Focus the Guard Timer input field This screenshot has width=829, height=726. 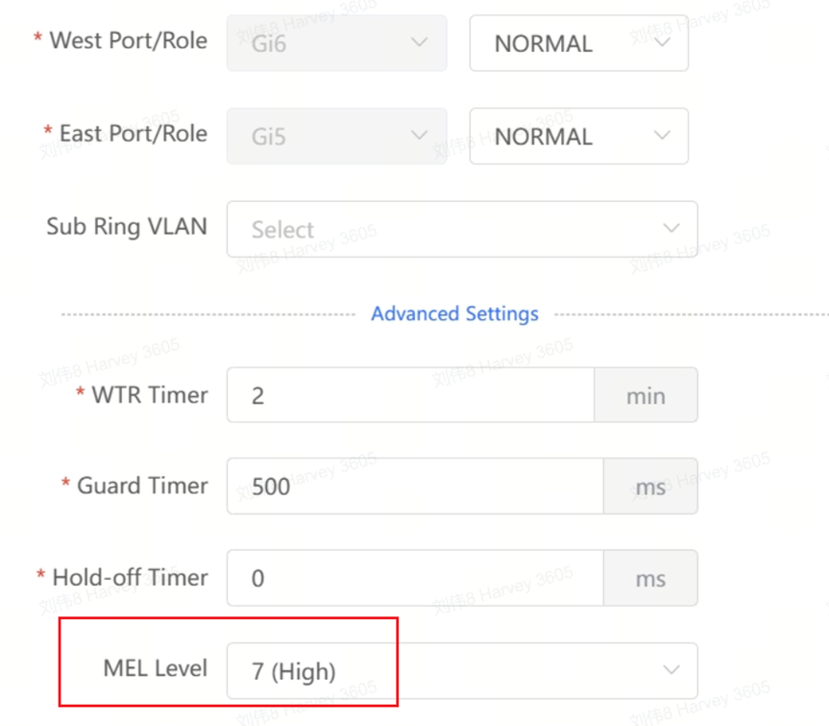click(x=415, y=486)
